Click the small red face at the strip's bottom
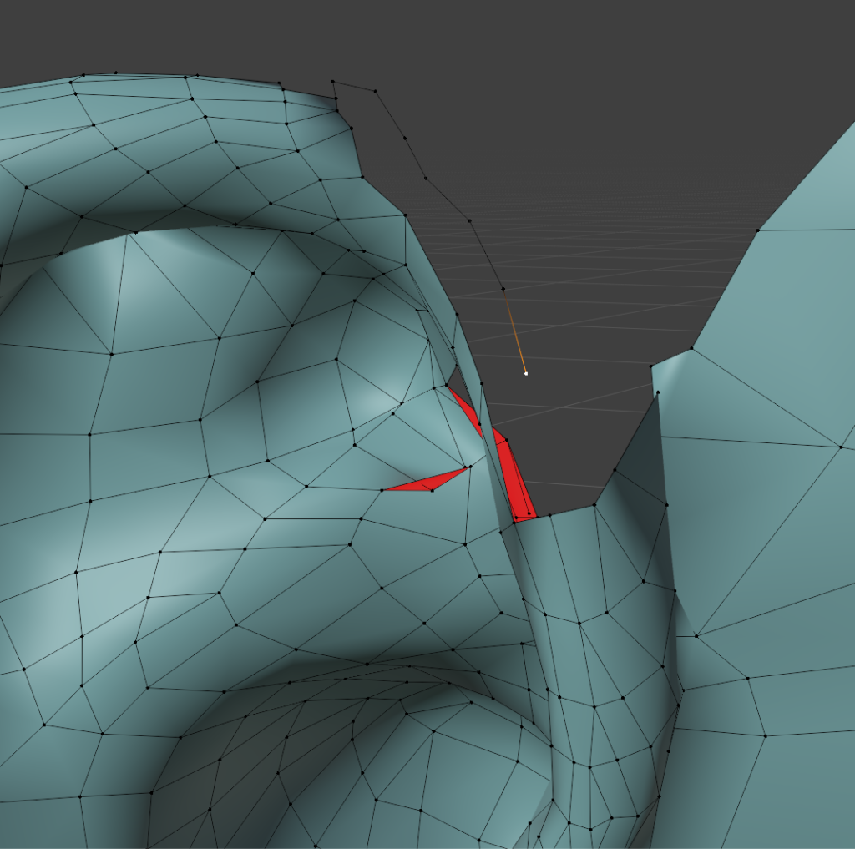This screenshot has width=855, height=849. click(x=524, y=516)
